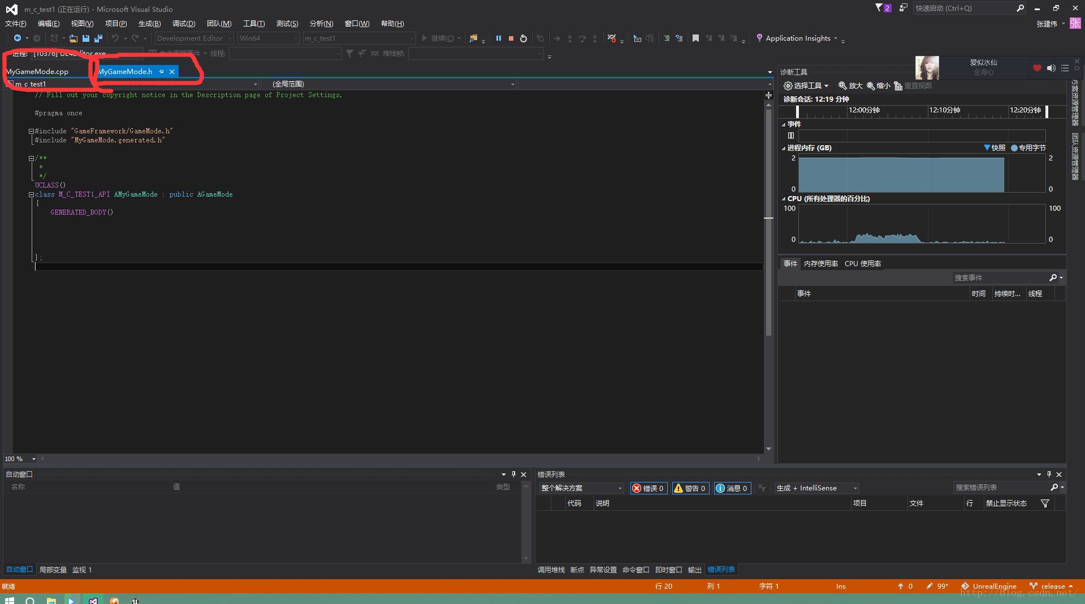1085x604 pixels.
Task: Click the Open File folder icon
Action: point(74,38)
